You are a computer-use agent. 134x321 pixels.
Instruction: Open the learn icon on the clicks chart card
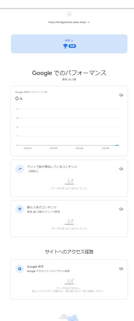[121, 95]
